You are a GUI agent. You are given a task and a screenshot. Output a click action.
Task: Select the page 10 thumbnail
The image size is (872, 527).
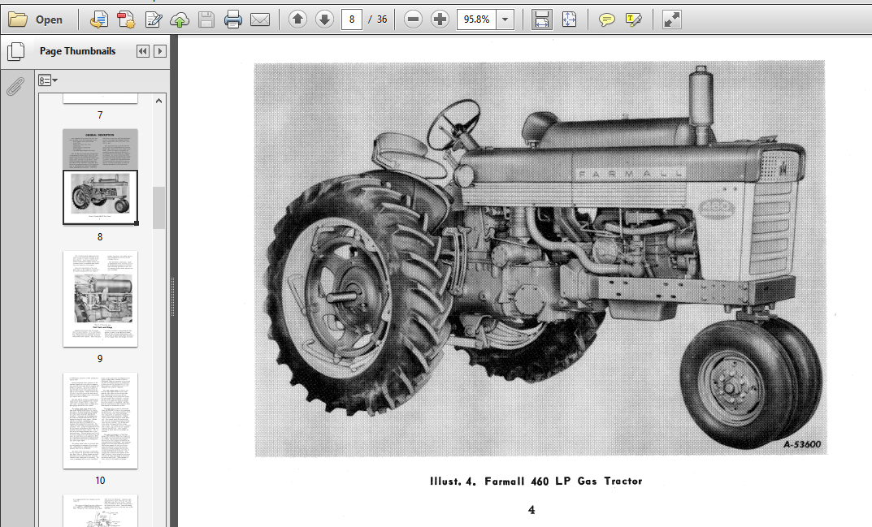coord(100,421)
